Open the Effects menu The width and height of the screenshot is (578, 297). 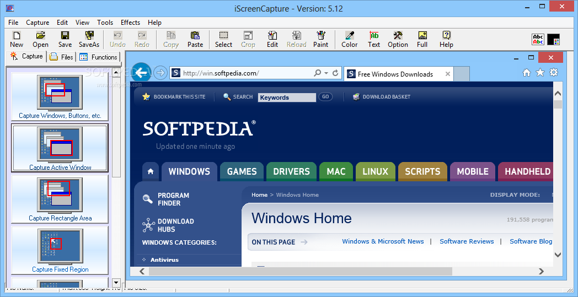tap(131, 23)
